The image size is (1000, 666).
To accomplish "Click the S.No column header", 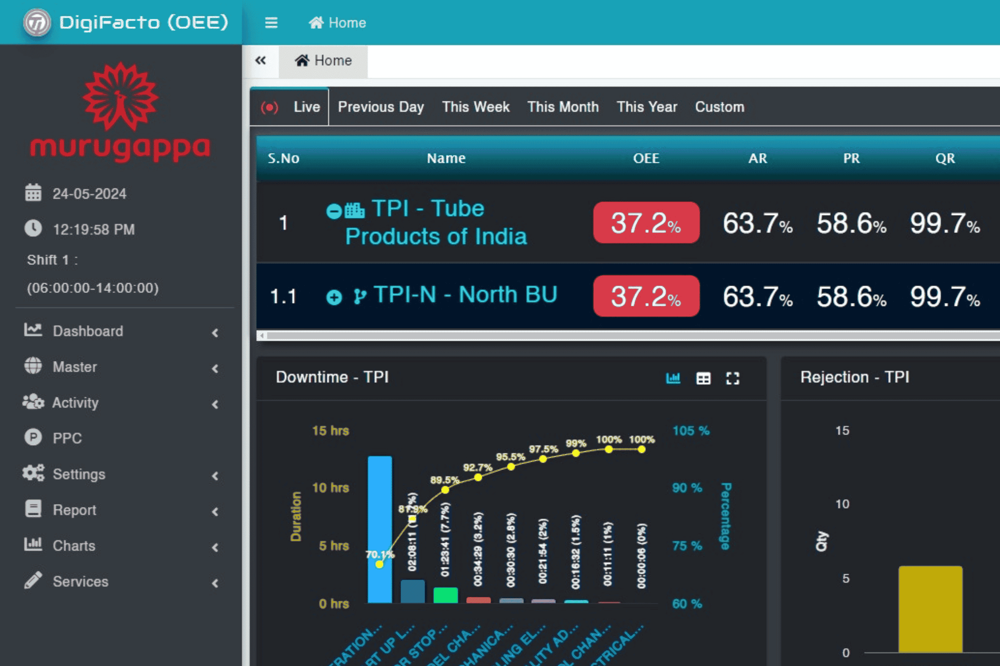I will click(283, 158).
